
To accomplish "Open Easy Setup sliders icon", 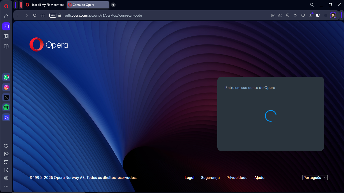I will pyautogui.click(x=326, y=15).
